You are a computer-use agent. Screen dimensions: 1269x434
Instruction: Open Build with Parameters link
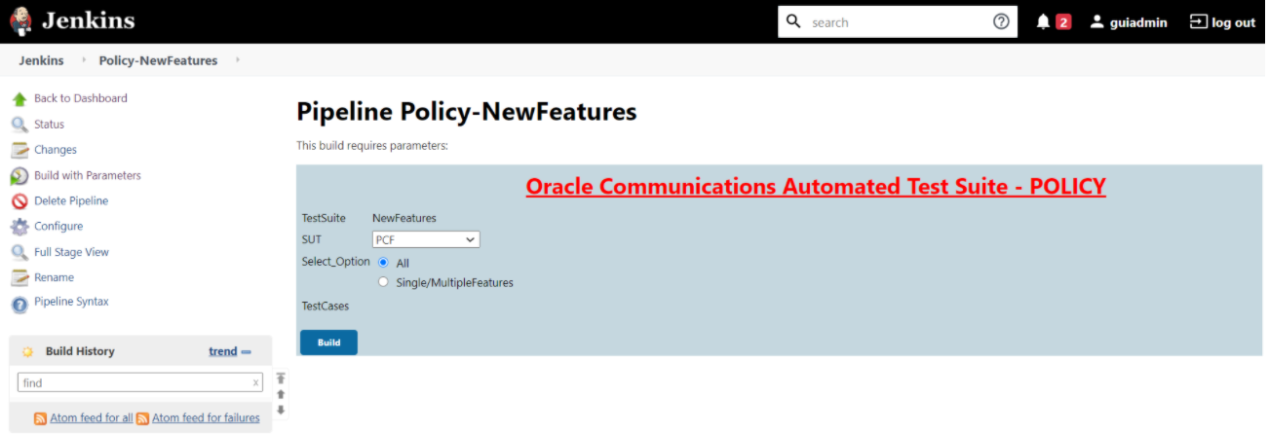(x=88, y=175)
